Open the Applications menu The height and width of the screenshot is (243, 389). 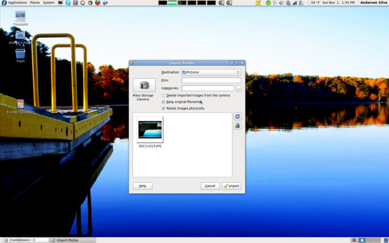[17, 3]
